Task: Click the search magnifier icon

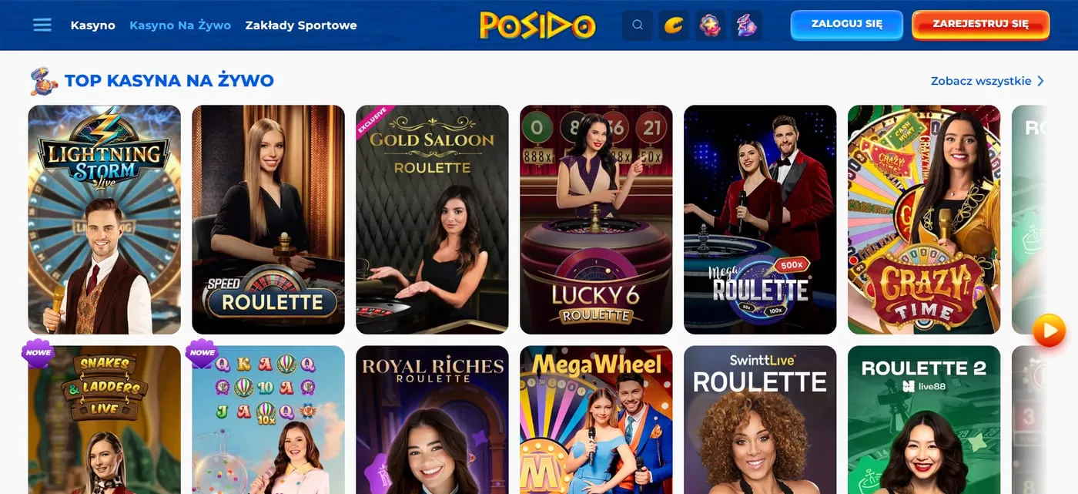Action: pyautogui.click(x=638, y=25)
